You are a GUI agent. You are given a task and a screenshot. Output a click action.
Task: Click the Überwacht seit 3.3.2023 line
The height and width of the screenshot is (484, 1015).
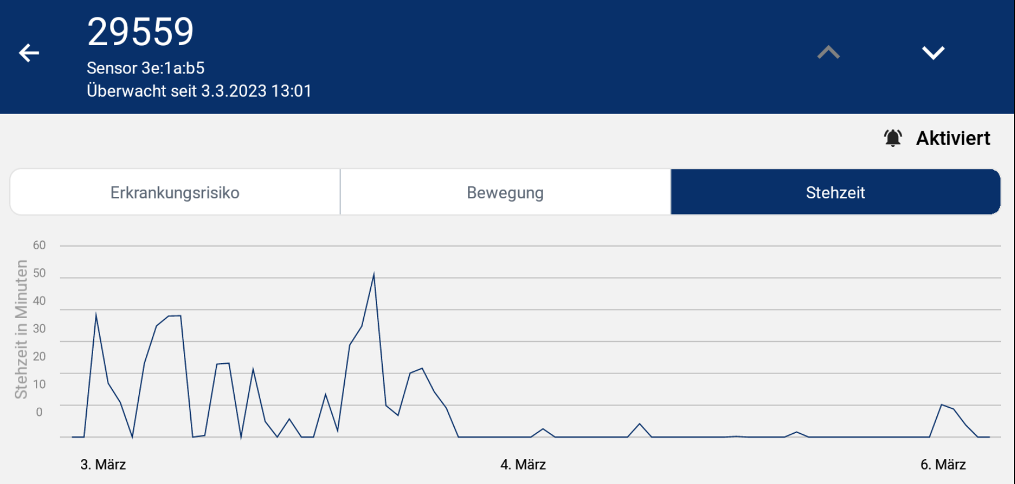tap(199, 91)
